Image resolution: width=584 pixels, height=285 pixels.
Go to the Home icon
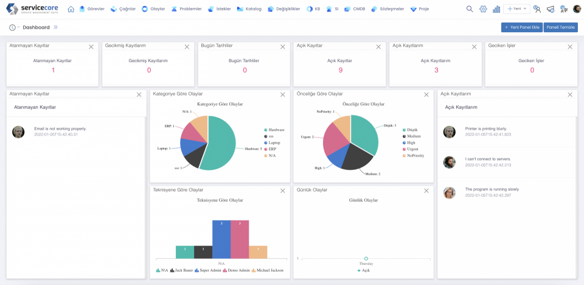[x=71, y=9]
